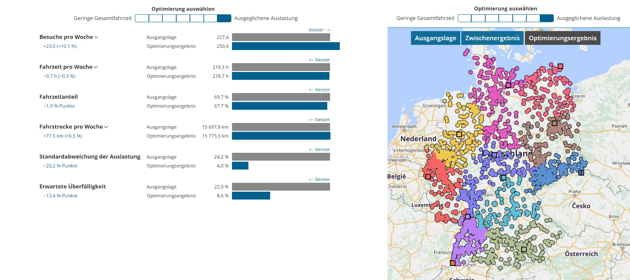Select filled last segment of the map-side slider
This screenshot has height=280, width=630.
point(547,18)
